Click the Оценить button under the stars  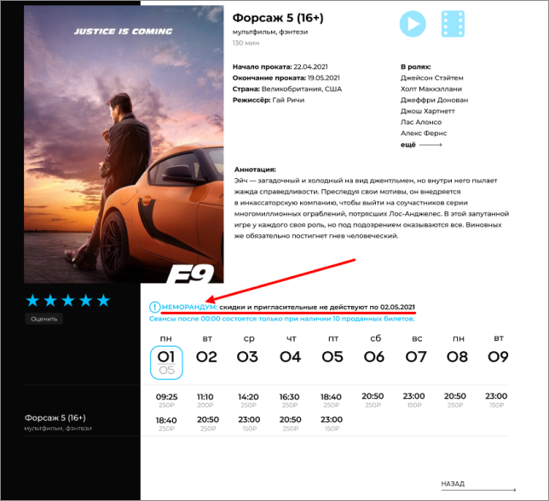coord(43,319)
